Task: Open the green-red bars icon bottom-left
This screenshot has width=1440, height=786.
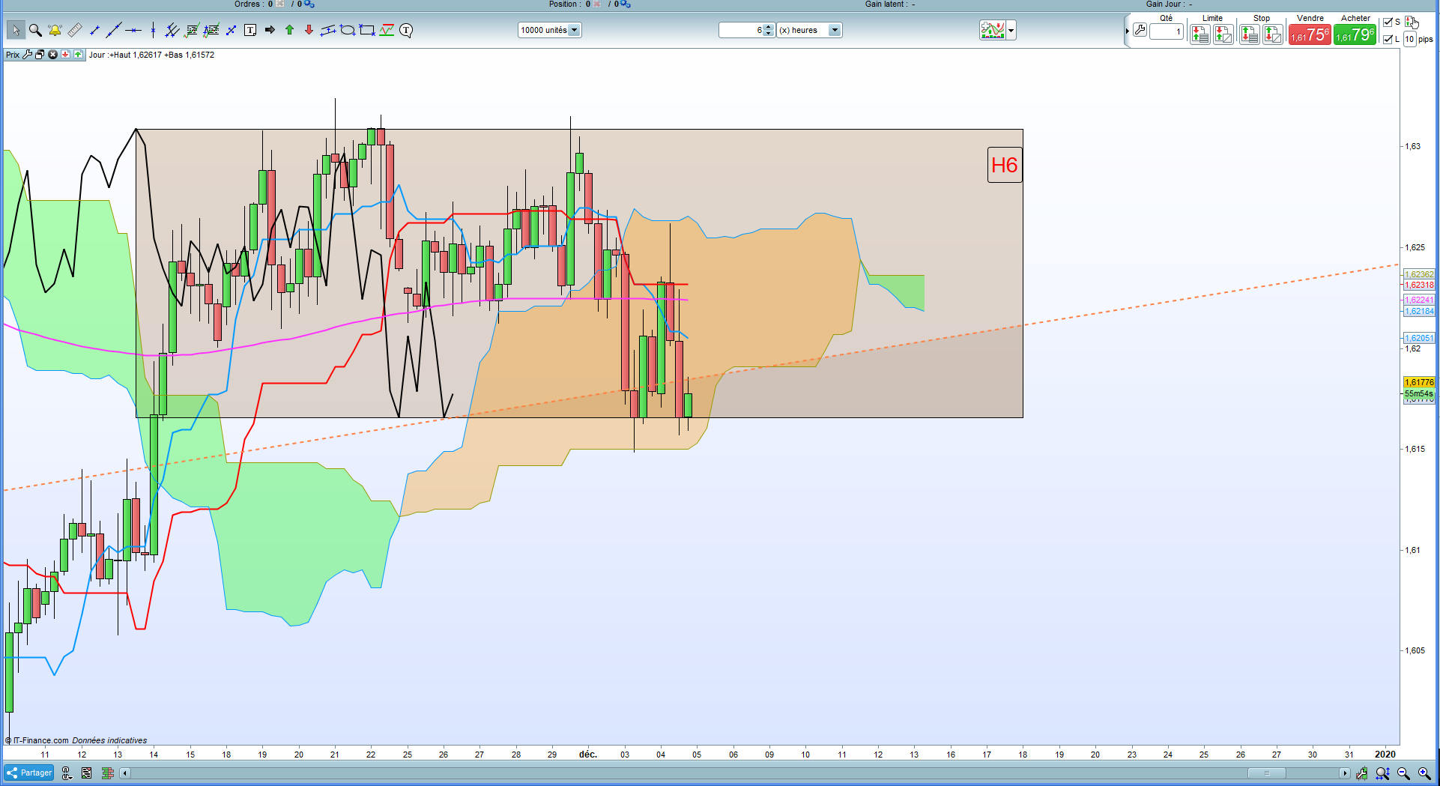Action: tap(107, 773)
